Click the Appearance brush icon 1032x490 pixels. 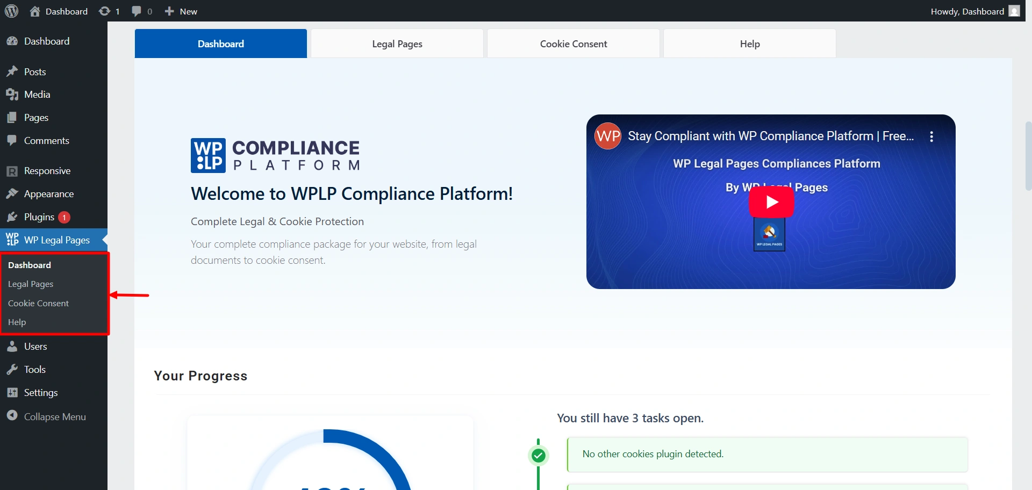tap(12, 194)
